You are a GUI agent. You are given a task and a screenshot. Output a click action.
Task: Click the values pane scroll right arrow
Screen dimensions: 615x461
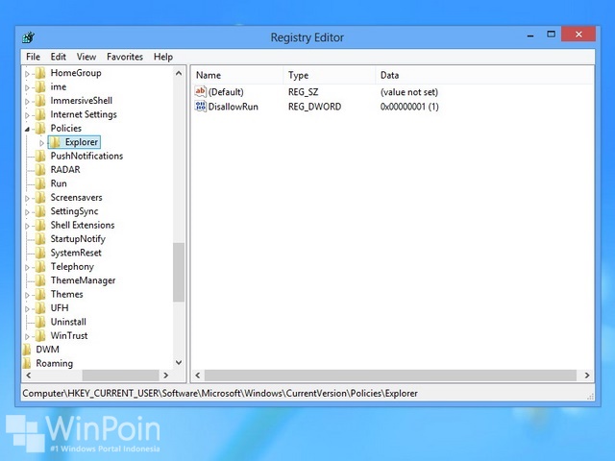pyautogui.click(x=587, y=376)
